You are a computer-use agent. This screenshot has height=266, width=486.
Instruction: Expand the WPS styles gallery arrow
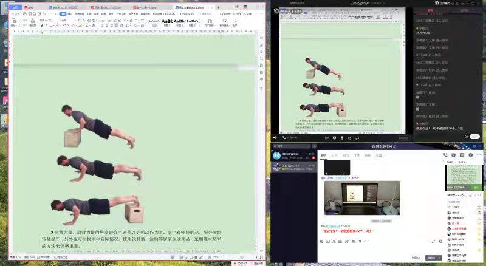(199, 25)
